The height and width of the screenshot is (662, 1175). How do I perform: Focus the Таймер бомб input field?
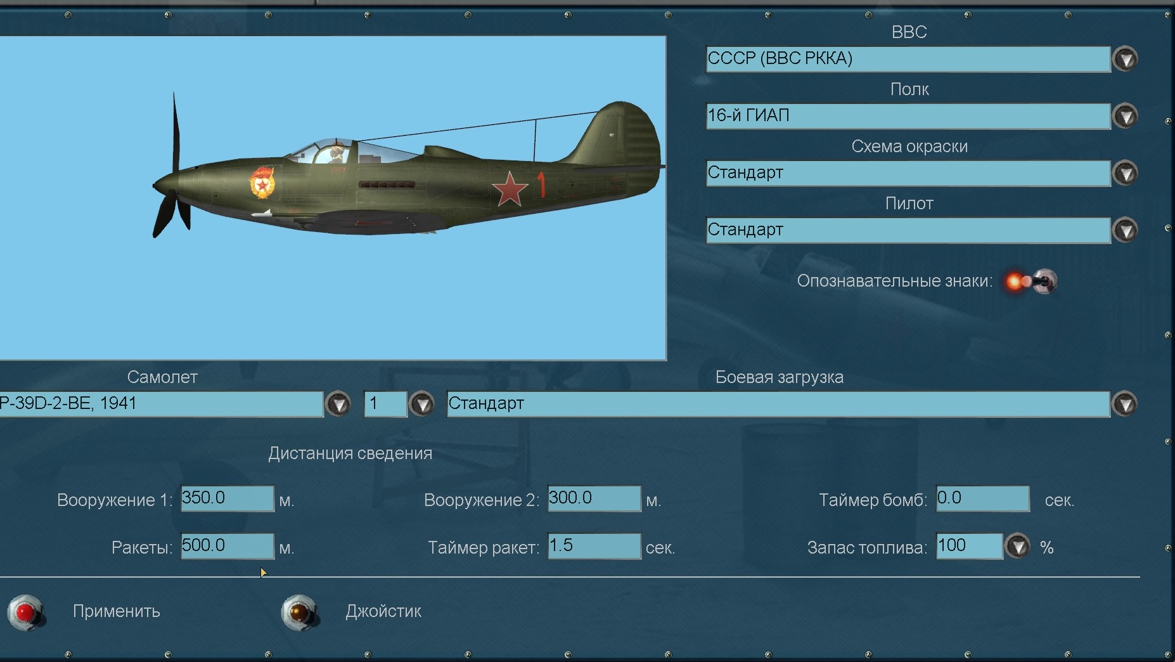click(982, 498)
